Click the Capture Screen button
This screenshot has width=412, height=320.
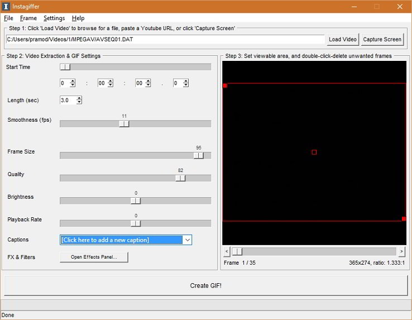[x=382, y=40]
